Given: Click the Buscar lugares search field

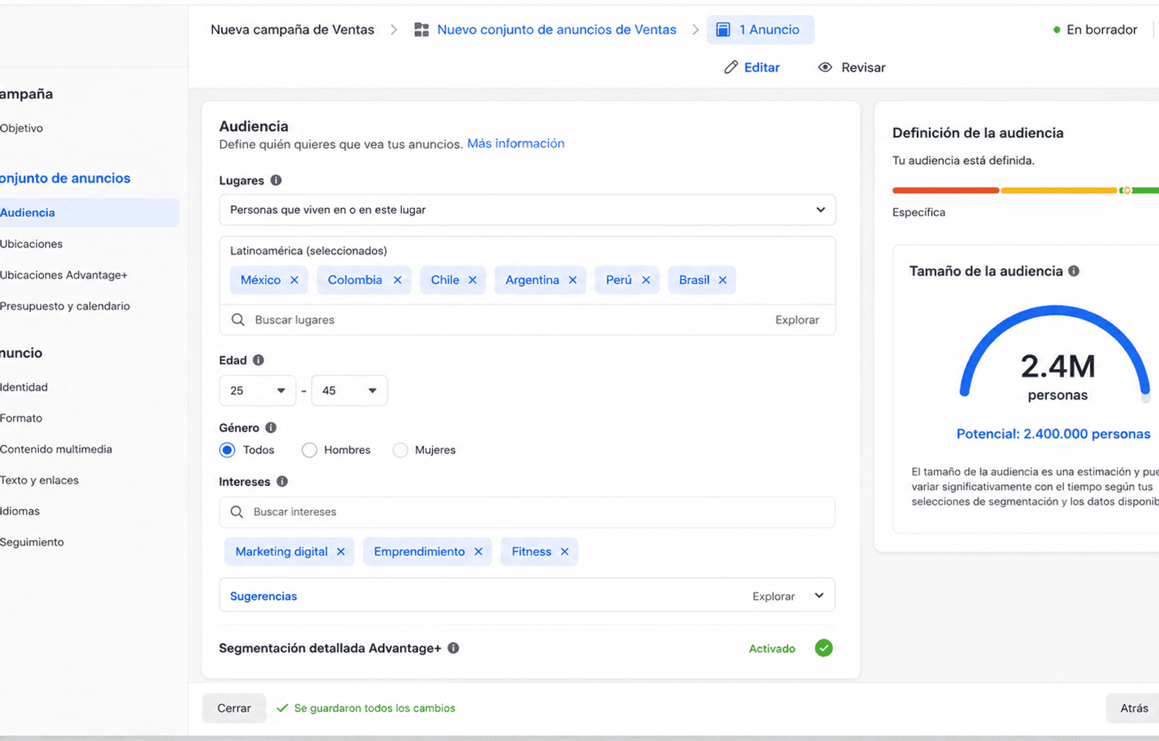Looking at the screenshot, I should coord(527,319).
